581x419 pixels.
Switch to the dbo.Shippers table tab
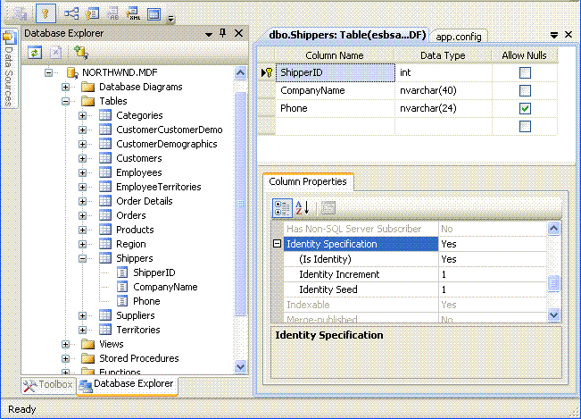pos(347,35)
